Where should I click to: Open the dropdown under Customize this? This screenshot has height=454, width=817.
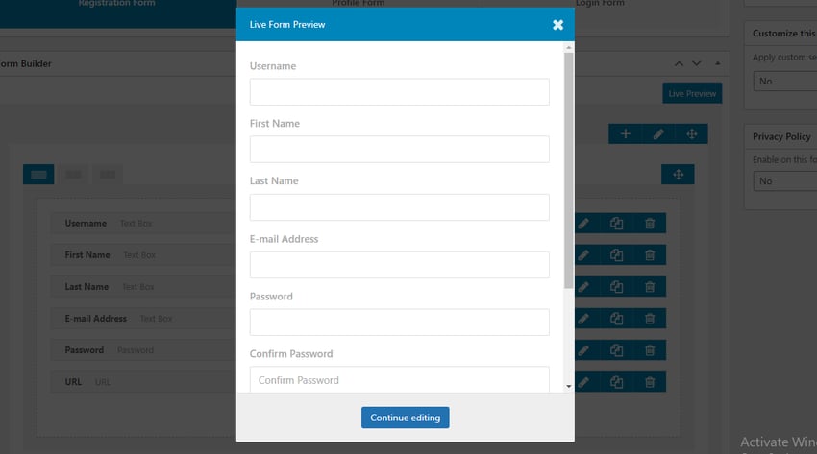(783, 81)
